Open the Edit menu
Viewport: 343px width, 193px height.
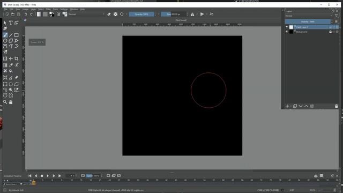11,9
